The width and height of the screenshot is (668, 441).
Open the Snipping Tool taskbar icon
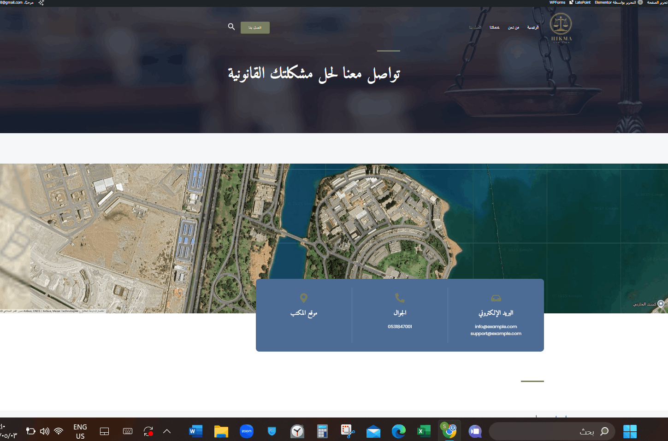tap(348, 431)
